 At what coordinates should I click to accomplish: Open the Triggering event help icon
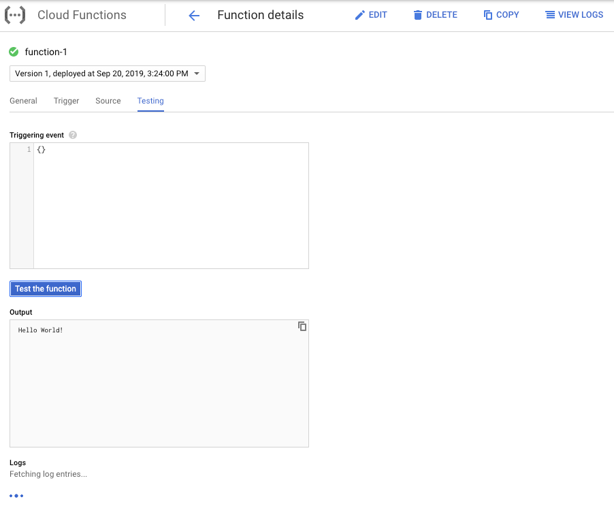pyautogui.click(x=73, y=135)
